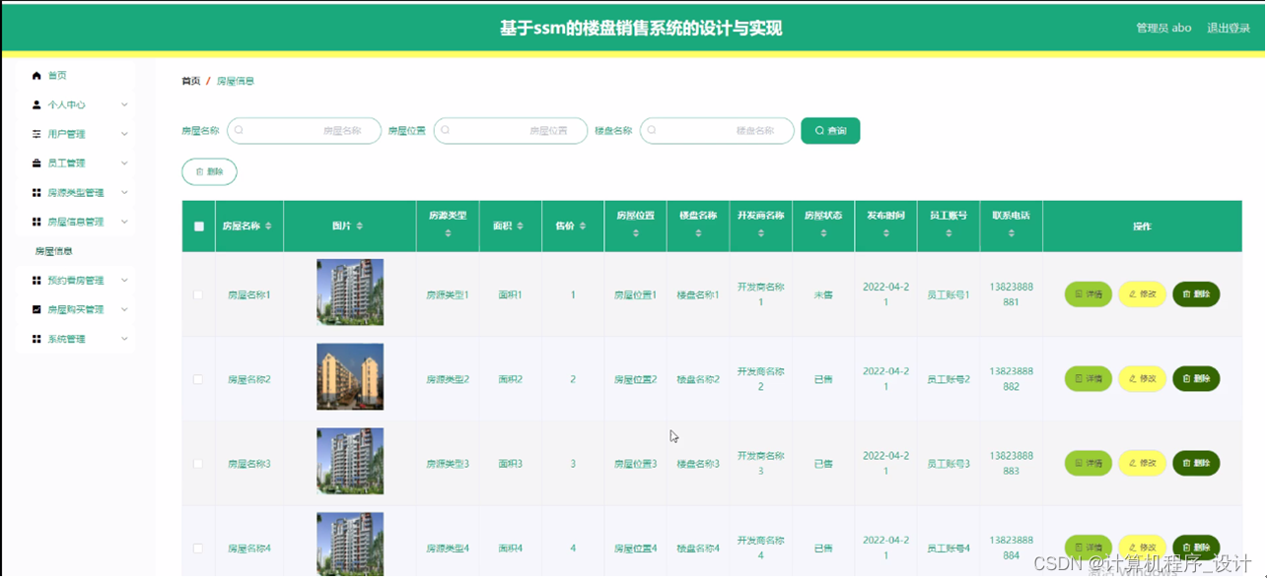The image size is (1267, 582).
Task: Open 个人中心 menu label
Action: [66, 104]
